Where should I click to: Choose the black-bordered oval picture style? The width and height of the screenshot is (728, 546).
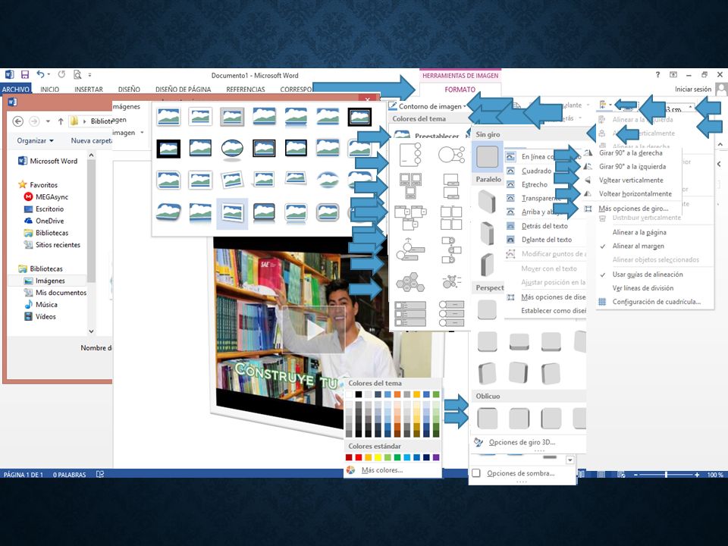(233, 149)
